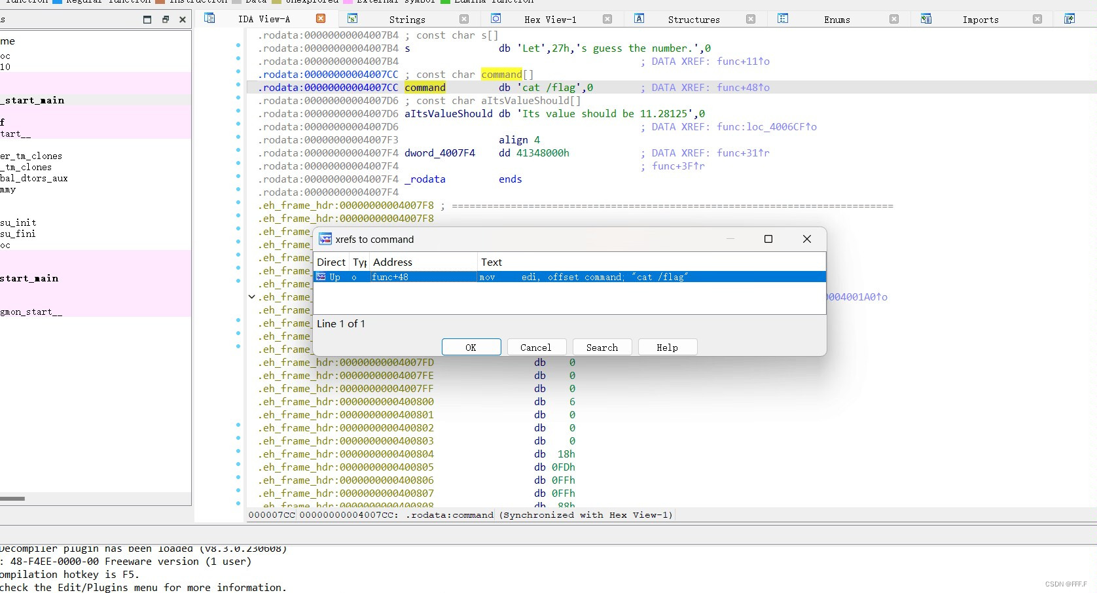Float the functions panel
Screen dimensions: 1097x593
166,20
